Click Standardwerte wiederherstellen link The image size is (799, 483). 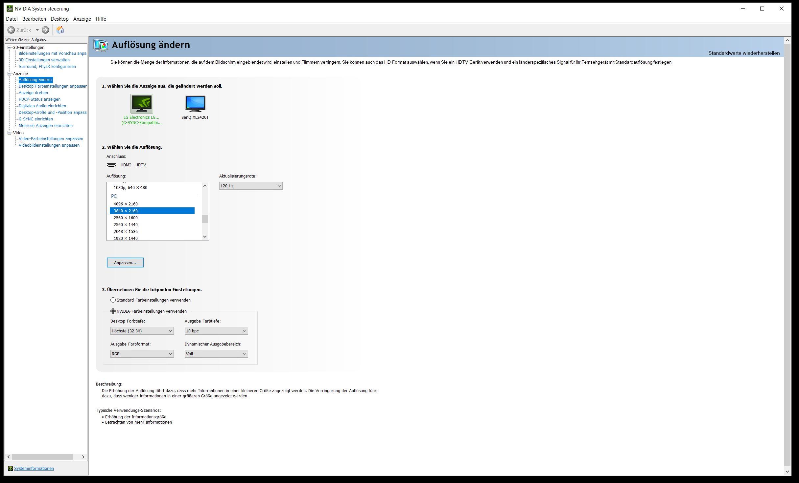(744, 53)
